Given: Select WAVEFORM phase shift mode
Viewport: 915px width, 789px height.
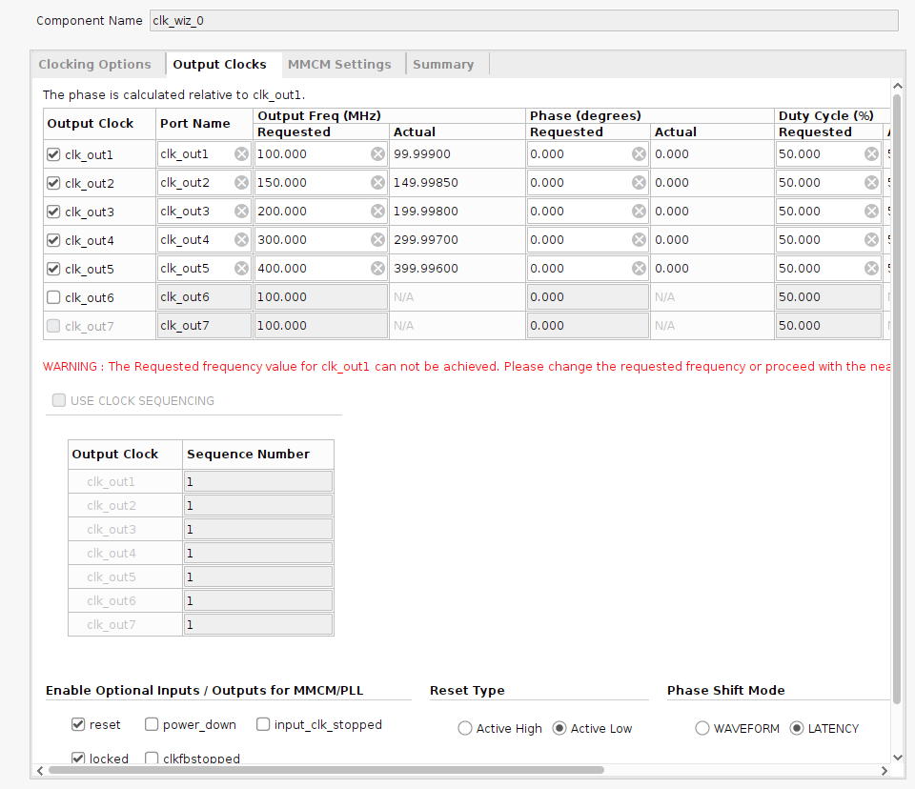Looking at the screenshot, I should point(702,728).
